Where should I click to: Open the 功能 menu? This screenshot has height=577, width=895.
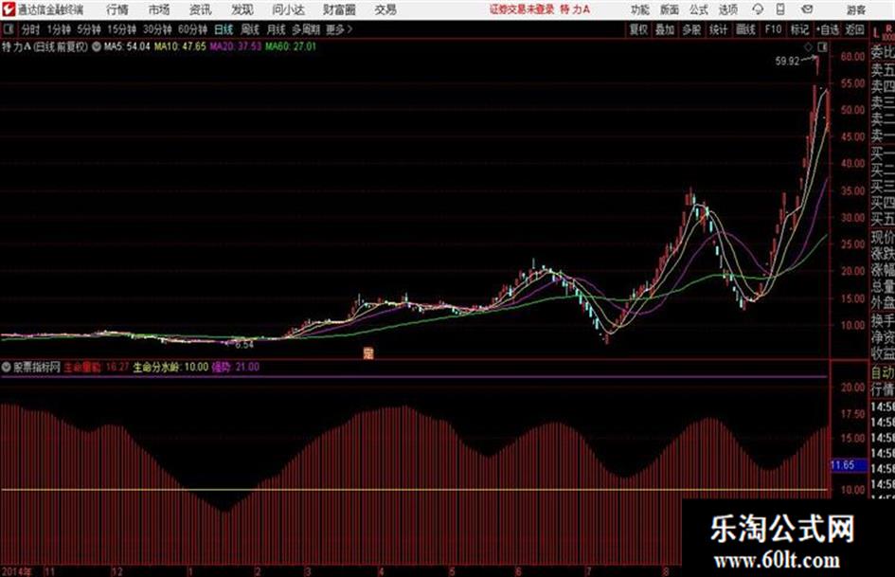click(640, 9)
